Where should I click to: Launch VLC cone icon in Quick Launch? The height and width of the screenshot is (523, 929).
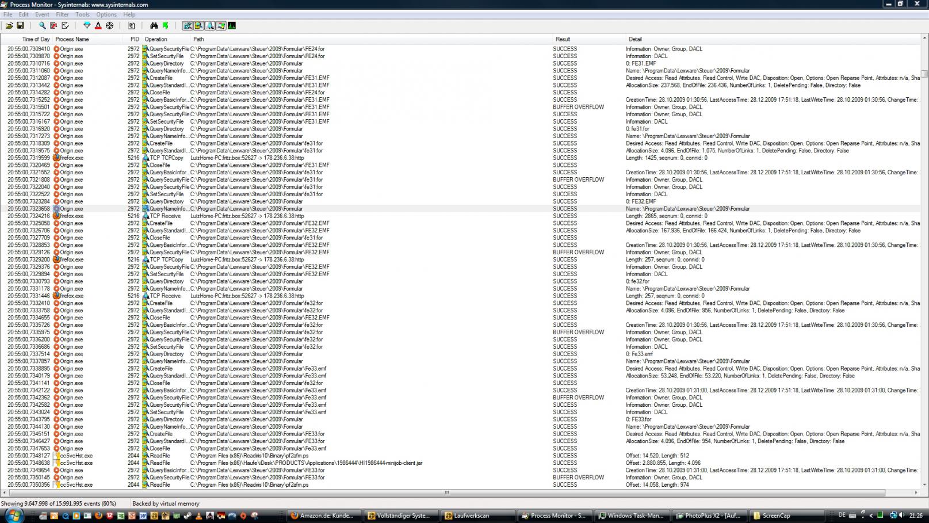click(198, 516)
